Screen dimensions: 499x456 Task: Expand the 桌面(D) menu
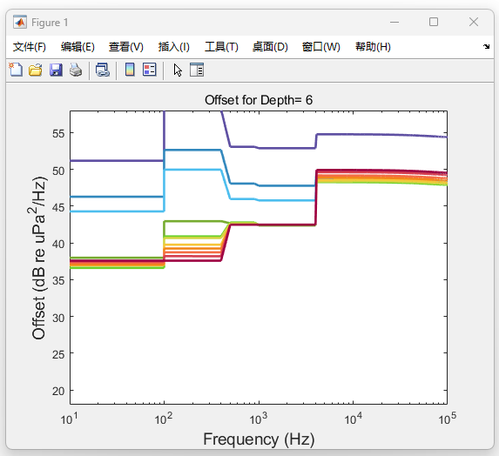[x=270, y=47]
